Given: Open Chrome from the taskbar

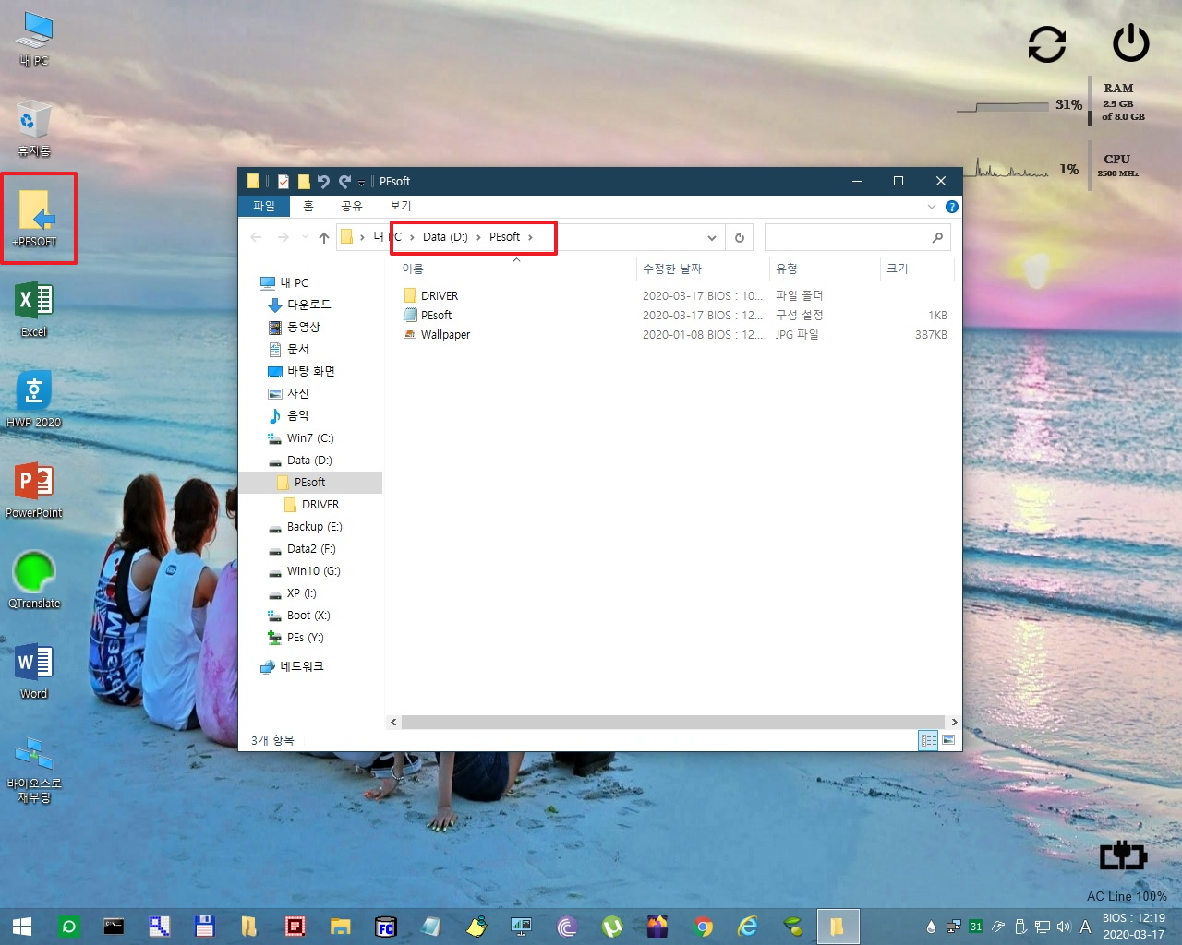Looking at the screenshot, I should tap(703, 927).
